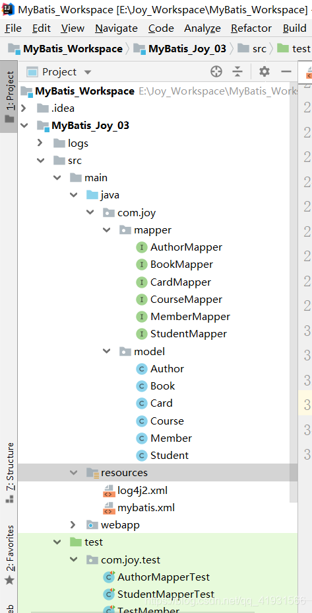Click the BookMapper interface icon
The height and width of the screenshot is (613, 312).
click(x=141, y=265)
